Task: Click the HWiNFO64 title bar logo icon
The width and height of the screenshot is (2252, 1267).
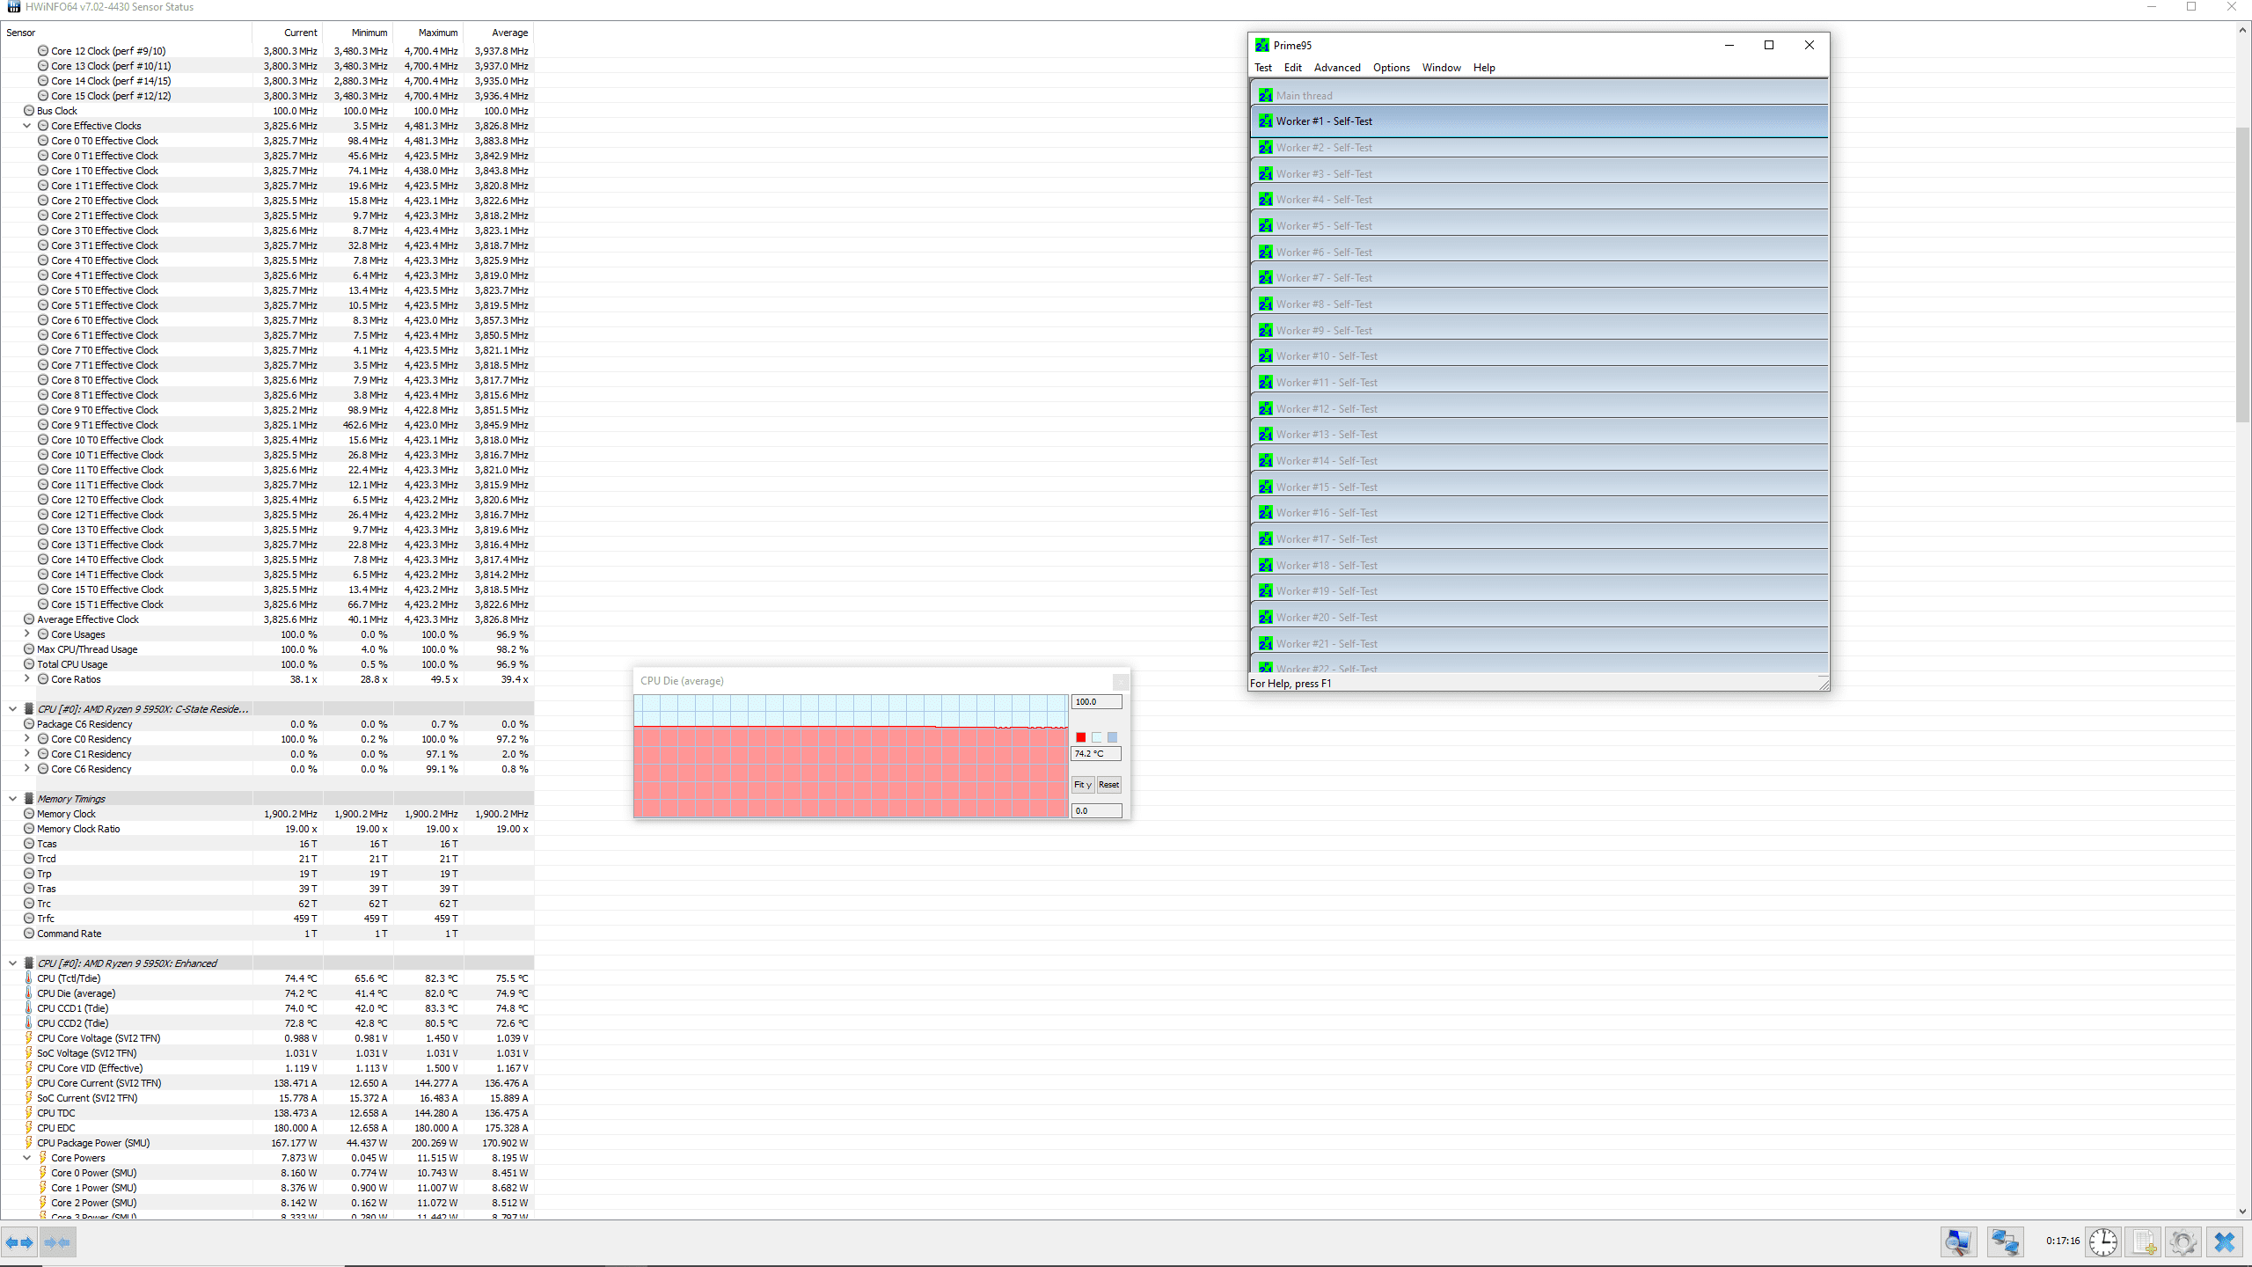Action: 13,7
